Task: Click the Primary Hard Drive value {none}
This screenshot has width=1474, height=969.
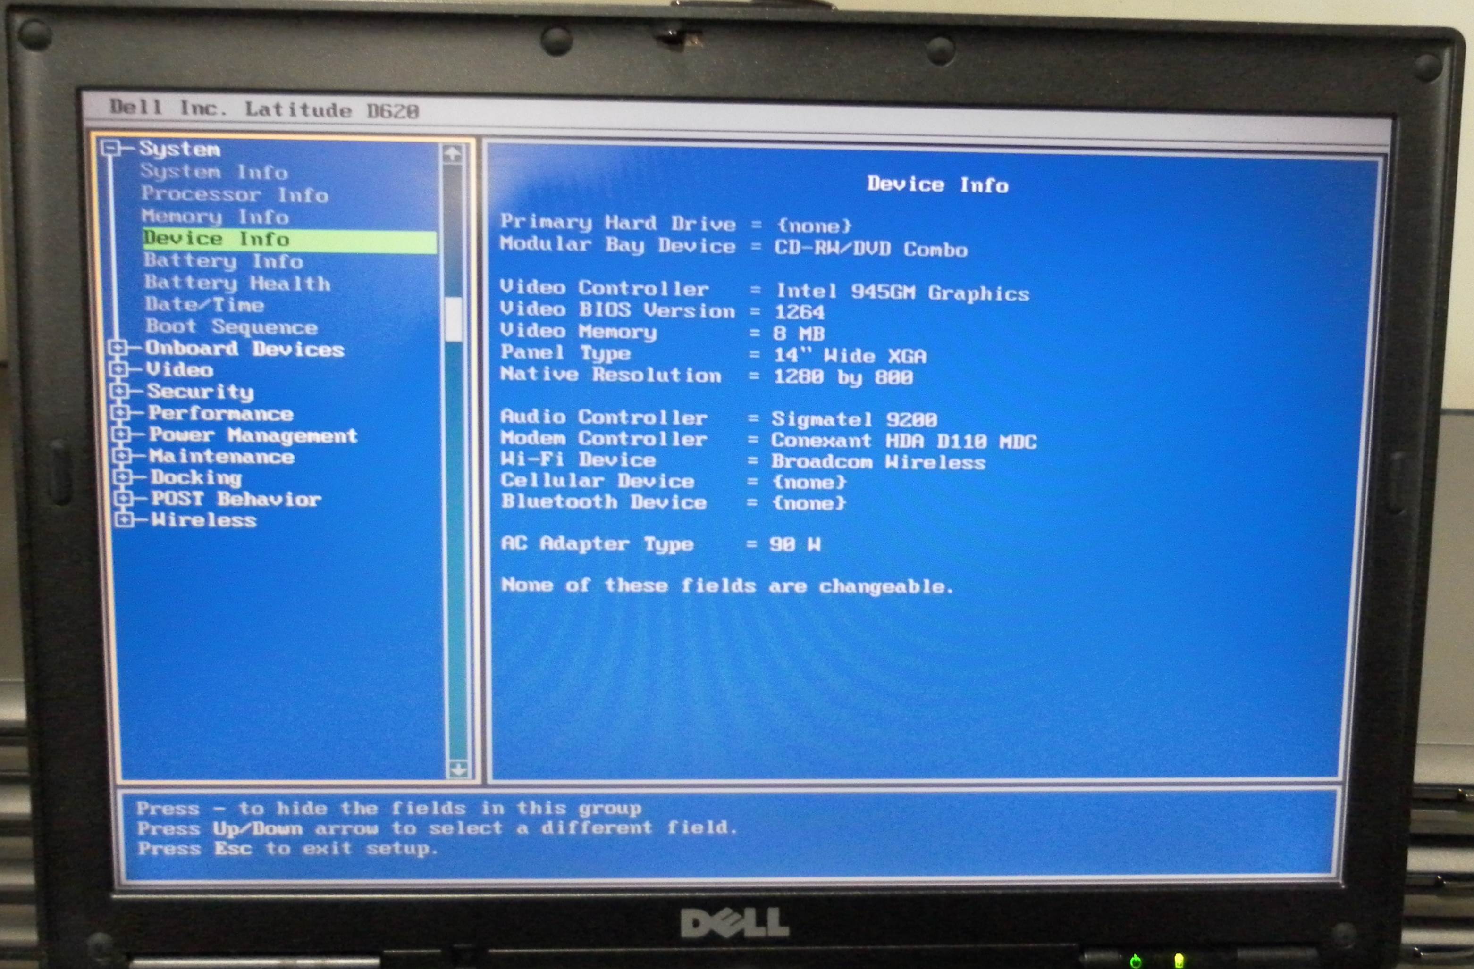Action: (814, 226)
